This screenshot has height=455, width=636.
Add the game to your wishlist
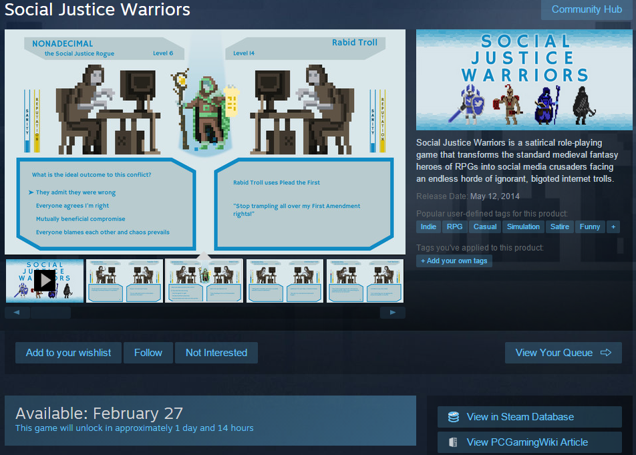point(69,353)
